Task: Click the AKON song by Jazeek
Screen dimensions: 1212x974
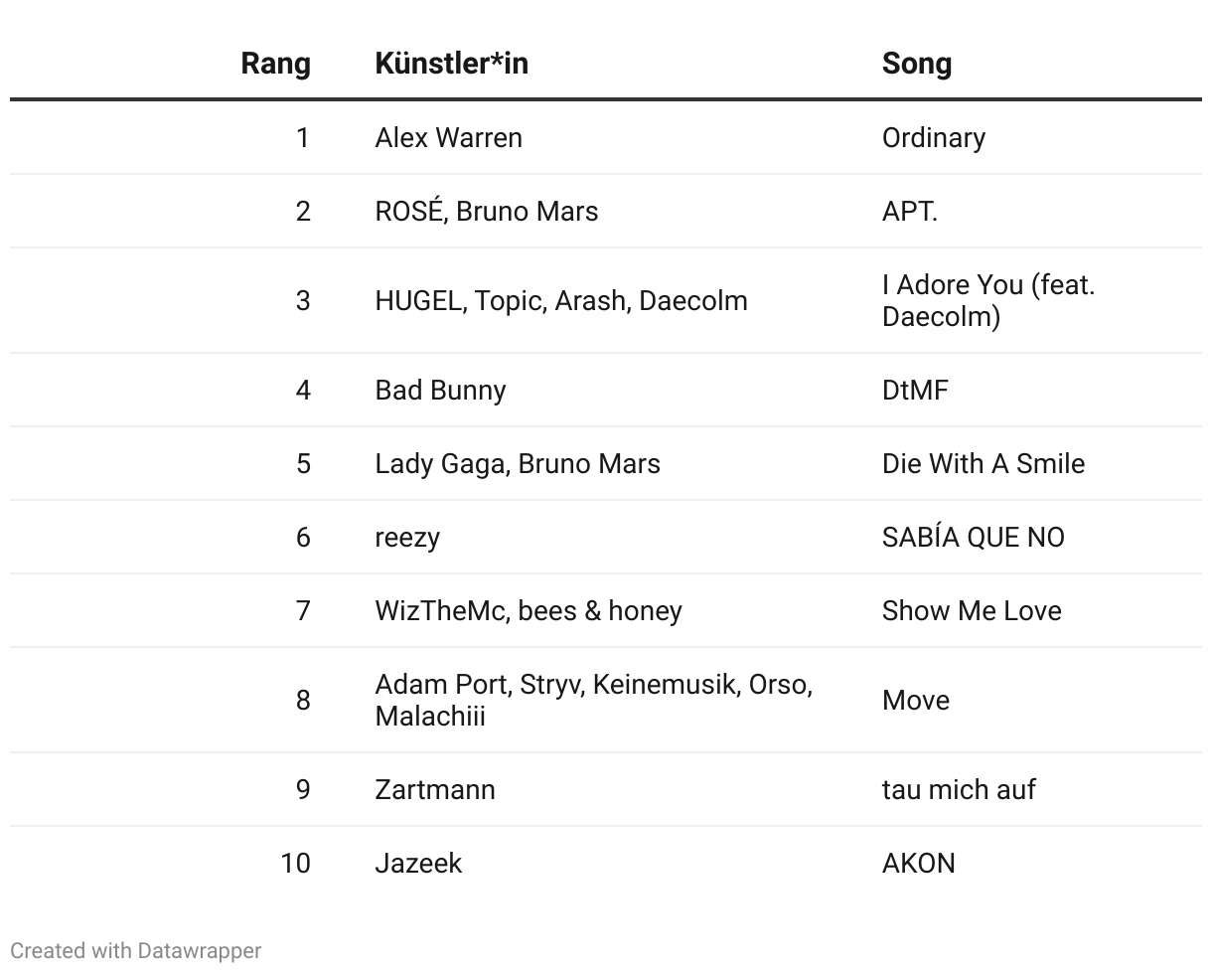Action: pos(918,863)
